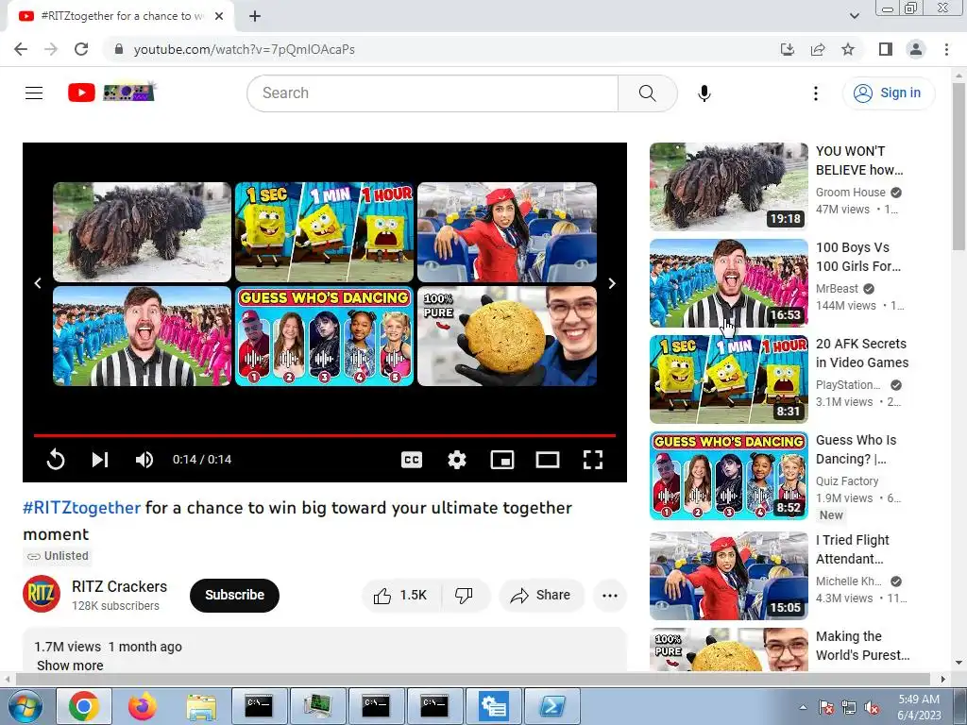Image resolution: width=967 pixels, height=725 pixels.
Task: Click the "YOU WON'T BELIEVE how" title
Action: pyautogui.click(x=859, y=160)
